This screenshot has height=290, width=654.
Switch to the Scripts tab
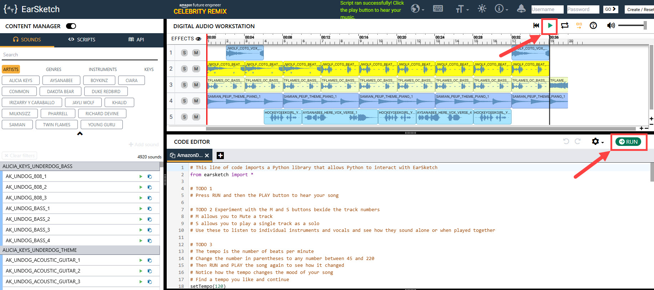[x=82, y=40]
